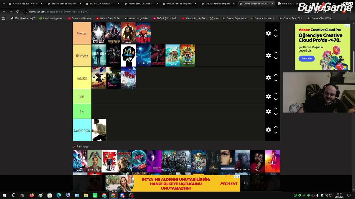This screenshot has width=355, height=199.
Task: Open the travle bookmark
Action: pyautogui.click(x=215, y=19)
